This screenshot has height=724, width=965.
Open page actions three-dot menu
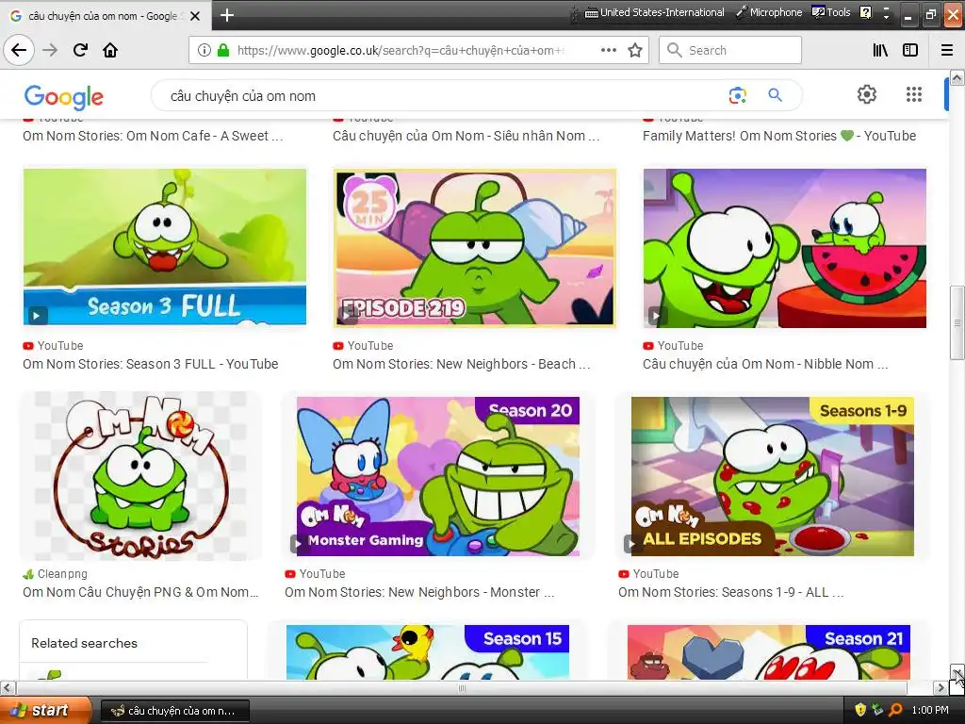point(608,50)
